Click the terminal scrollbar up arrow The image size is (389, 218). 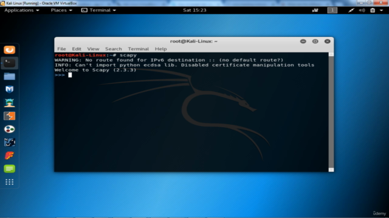331,54
